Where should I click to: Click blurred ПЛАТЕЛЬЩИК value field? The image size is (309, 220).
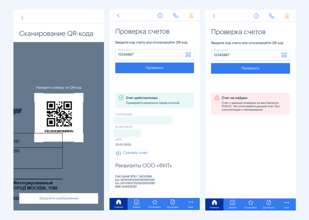pyautogui.click(x=143, y=120)
